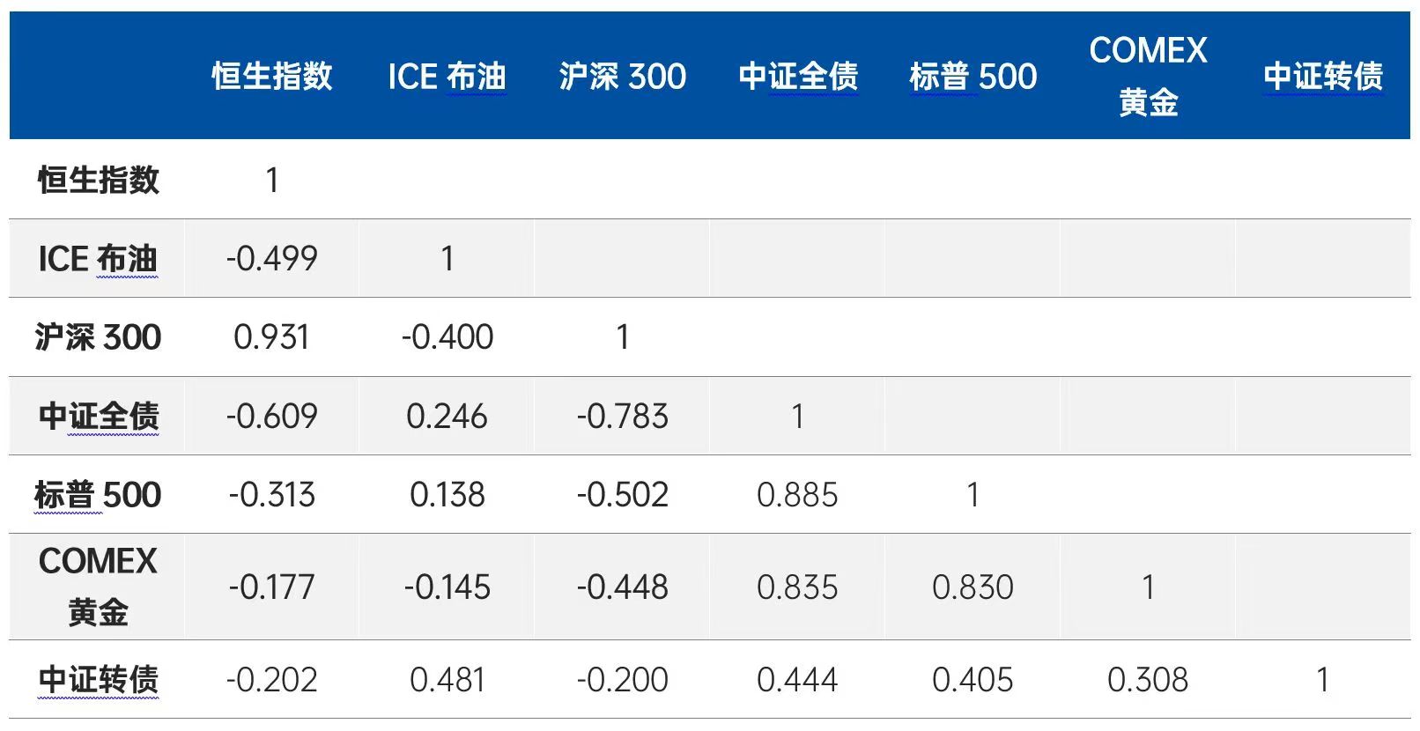Click the 0.931 correlation cell
Screen dimensions: 1420x731
tap(271, 337)
